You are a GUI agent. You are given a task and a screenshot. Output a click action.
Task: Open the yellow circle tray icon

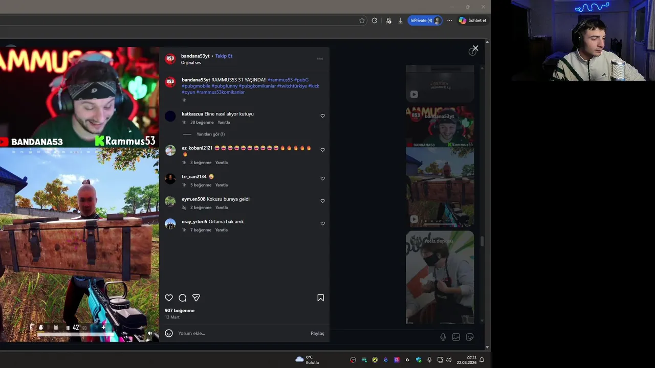point(375,360)
